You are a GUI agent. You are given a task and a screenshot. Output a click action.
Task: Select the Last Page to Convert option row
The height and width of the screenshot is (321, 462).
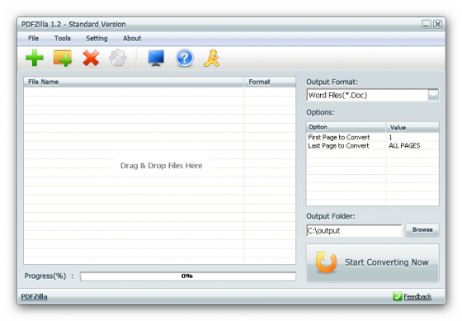tap(373, 145)
